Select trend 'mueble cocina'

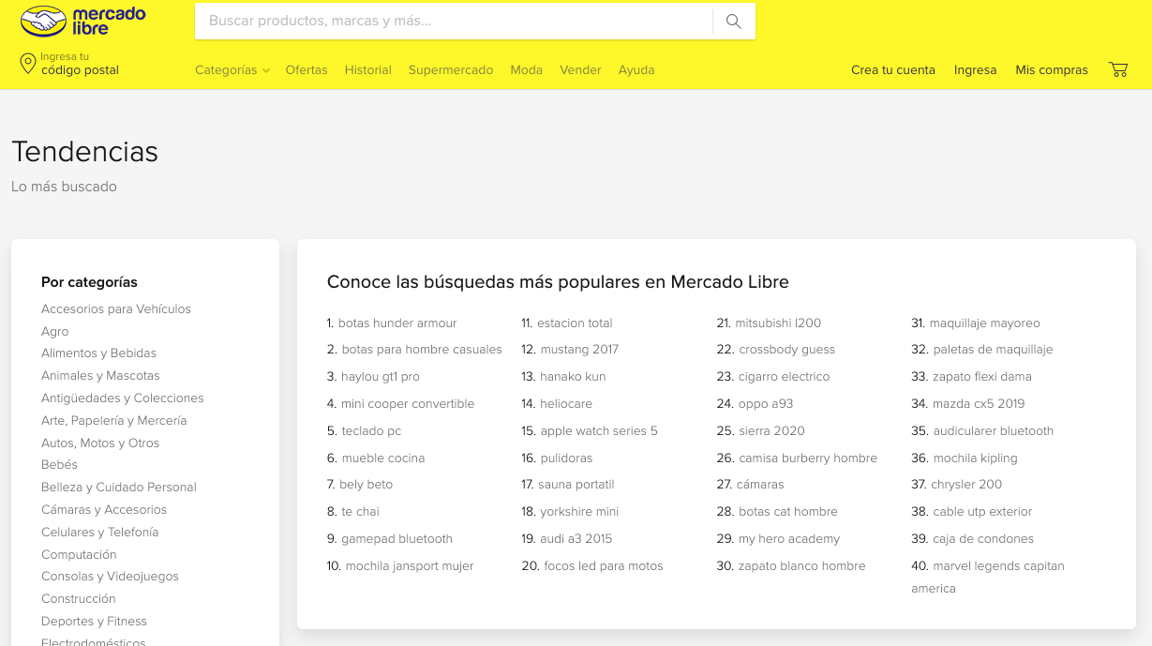[383, 458]
